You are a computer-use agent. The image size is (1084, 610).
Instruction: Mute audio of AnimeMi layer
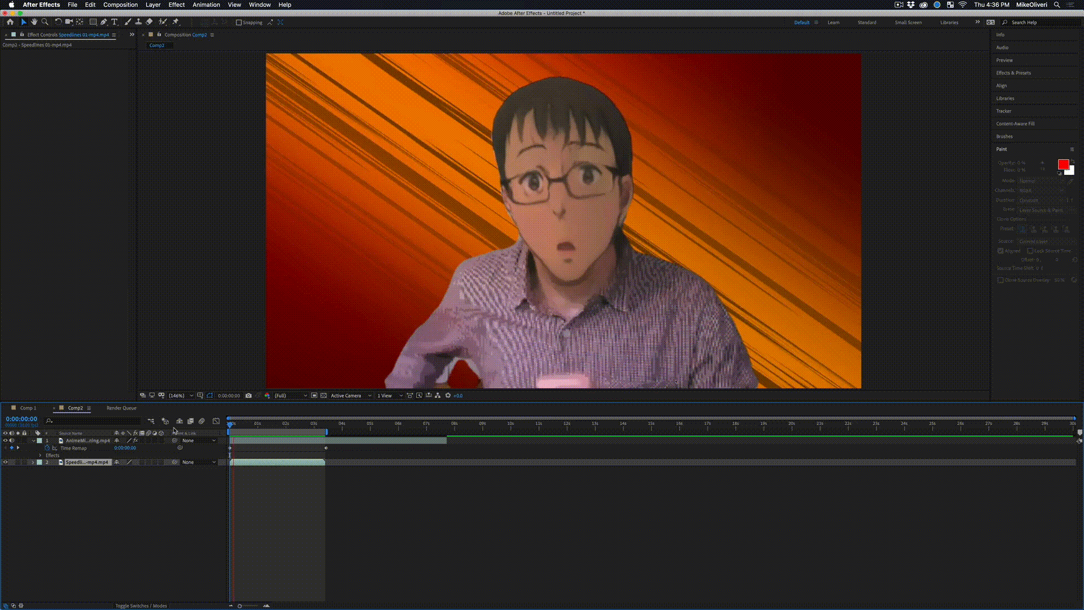[11, 441]
